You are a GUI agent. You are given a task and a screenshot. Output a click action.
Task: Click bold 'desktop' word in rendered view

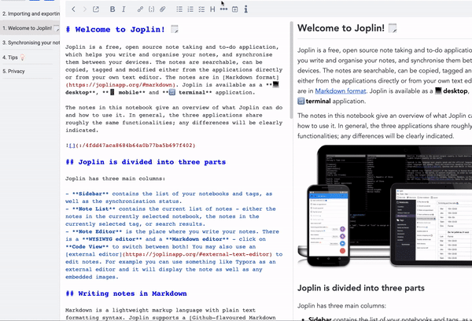(x=455, y=91)
